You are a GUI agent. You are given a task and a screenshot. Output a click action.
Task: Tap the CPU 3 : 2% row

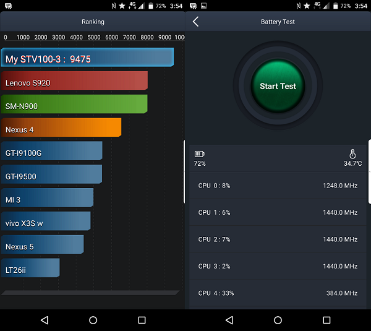pyautogui.click(x=278, y=267)
